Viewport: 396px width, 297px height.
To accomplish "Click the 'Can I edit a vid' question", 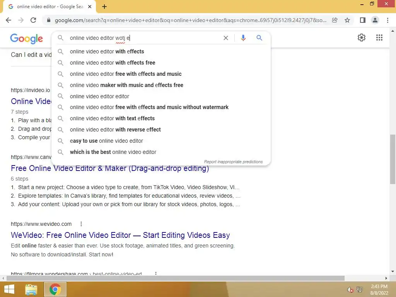I will click(31, 55).
